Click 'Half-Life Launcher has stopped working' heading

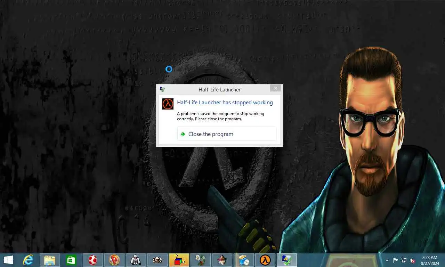[x=225, y=102]
